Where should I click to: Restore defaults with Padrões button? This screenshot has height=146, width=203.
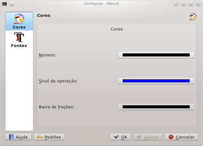(49, 137)
